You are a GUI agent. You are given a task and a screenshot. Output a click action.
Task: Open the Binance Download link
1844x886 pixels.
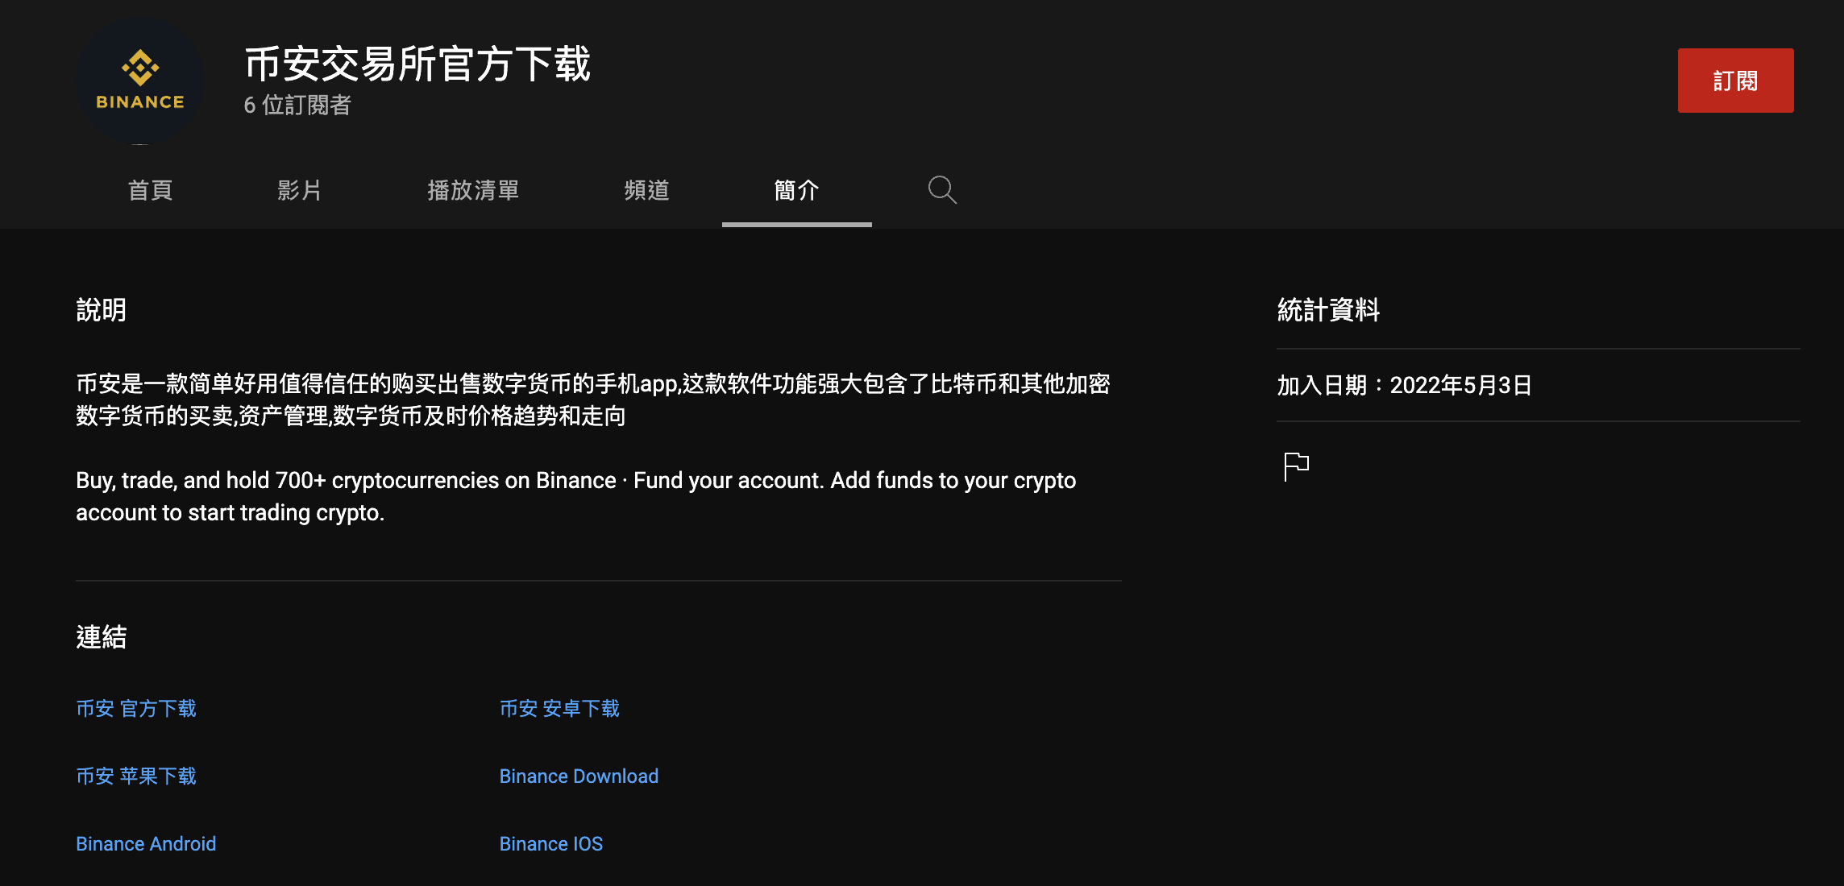coord(579,776)
